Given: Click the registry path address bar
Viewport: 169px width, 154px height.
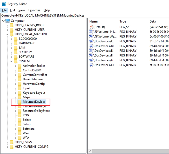Looking at the screenshot, I should (x=84, y=16).
